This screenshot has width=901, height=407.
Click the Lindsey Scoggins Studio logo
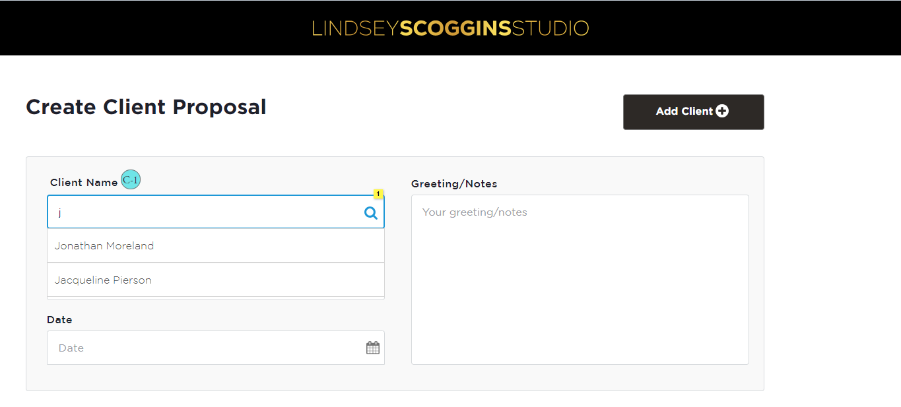[450, 28]
